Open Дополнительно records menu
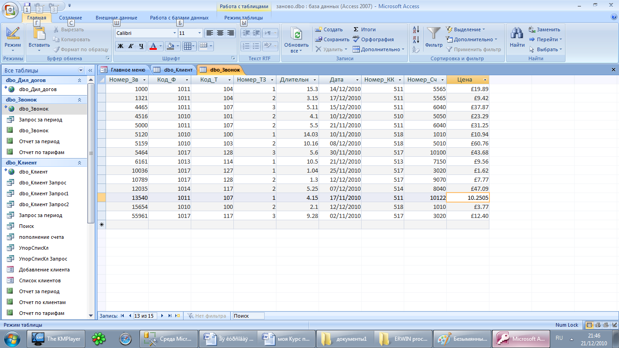 [x=379, y=49]
